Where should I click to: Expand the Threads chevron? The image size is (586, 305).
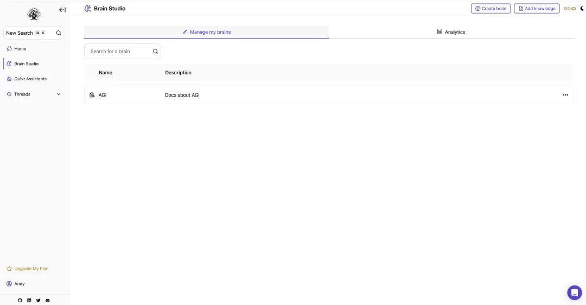point(59,94)
